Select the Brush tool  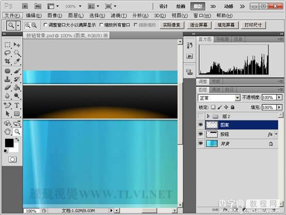[17, 71]
